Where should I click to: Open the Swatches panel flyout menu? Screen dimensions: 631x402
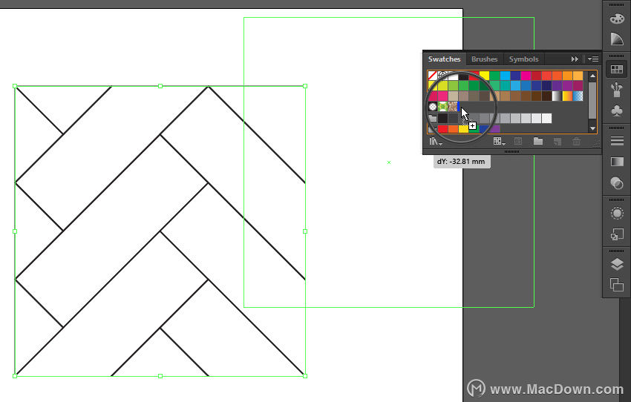[x=593, y=59]
